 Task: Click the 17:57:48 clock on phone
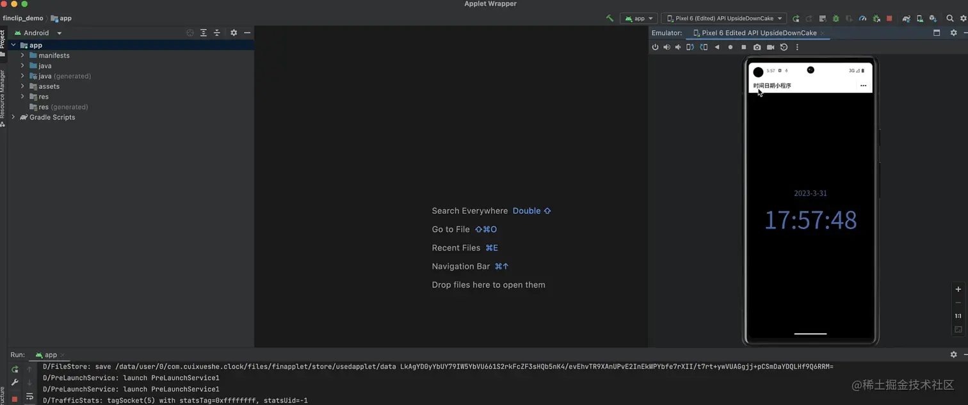[x=811, y=220]
